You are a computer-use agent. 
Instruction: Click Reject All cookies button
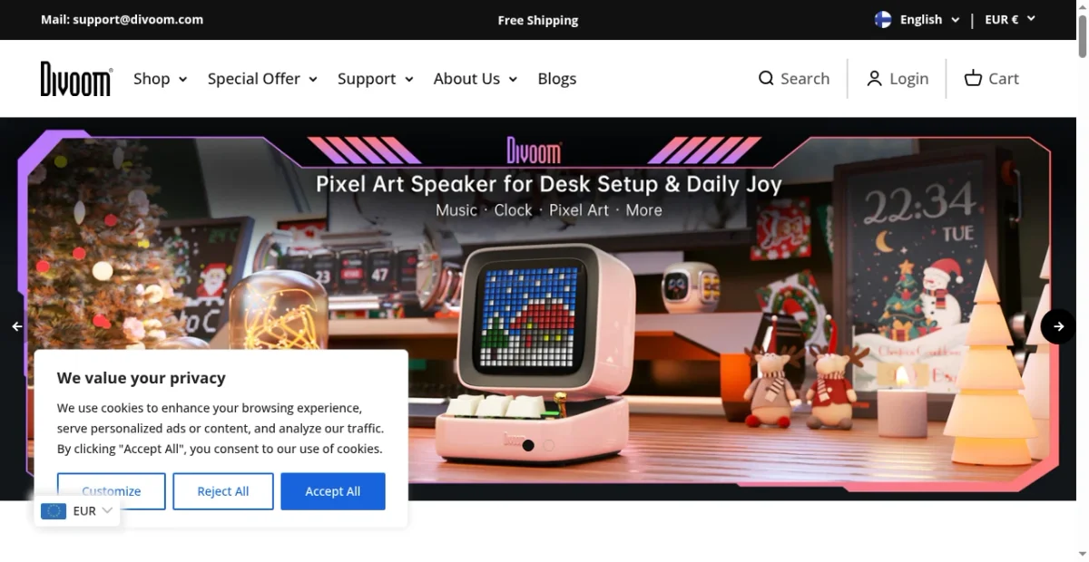pyautogui.click(x=223, y=491)
